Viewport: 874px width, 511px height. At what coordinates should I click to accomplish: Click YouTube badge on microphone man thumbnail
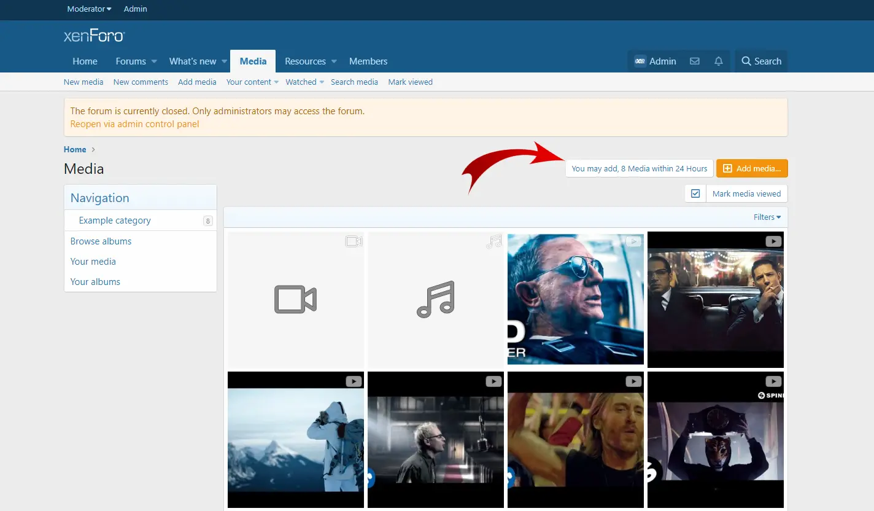(x=493, y=381)
